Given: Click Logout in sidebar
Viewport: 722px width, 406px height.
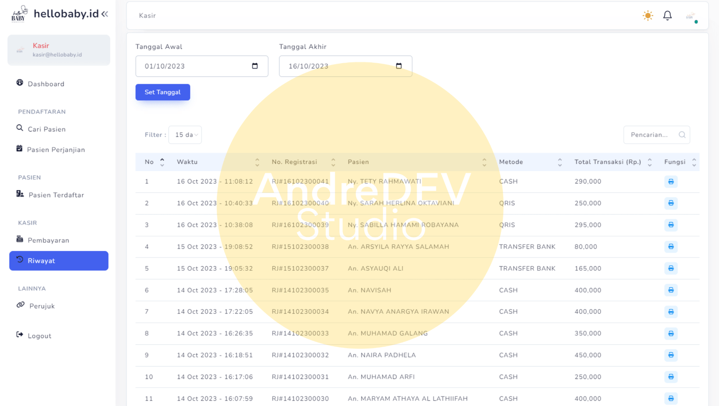Looking at the screenshot, I should (x=39, y=336).
